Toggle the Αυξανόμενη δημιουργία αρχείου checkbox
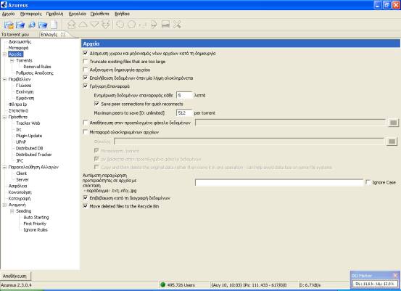The width and height of the screenshot is (401, 291). tap(86, 70)
